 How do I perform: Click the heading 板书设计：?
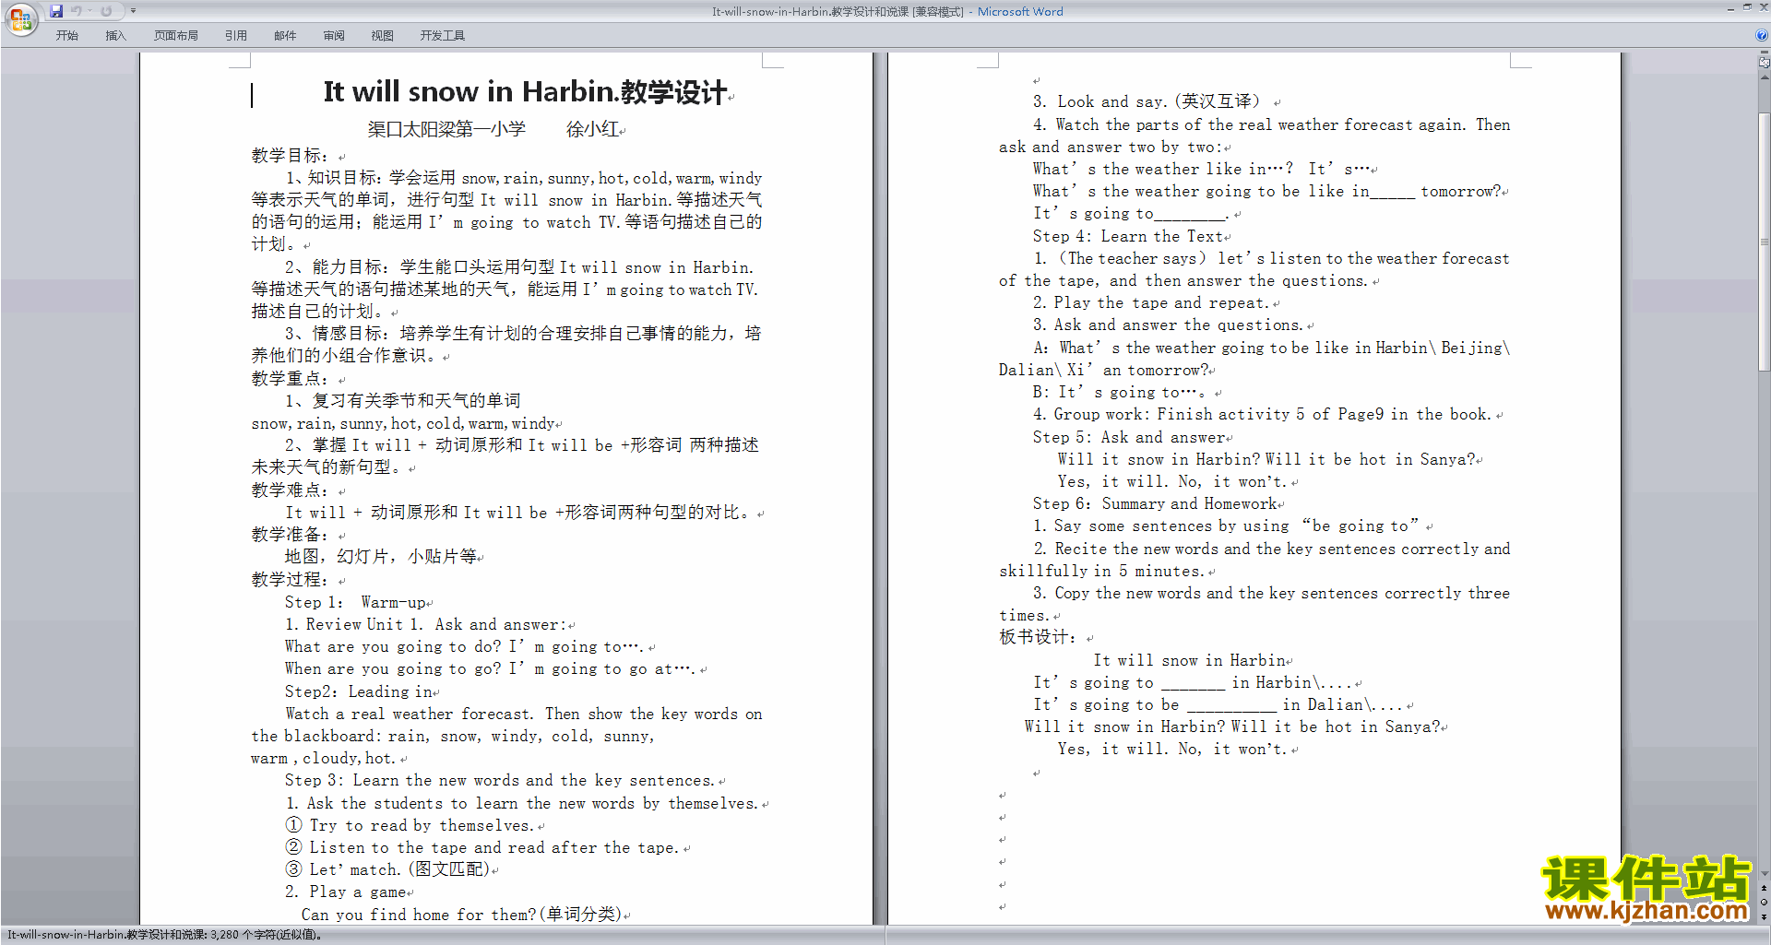(x=1038, y=638)
